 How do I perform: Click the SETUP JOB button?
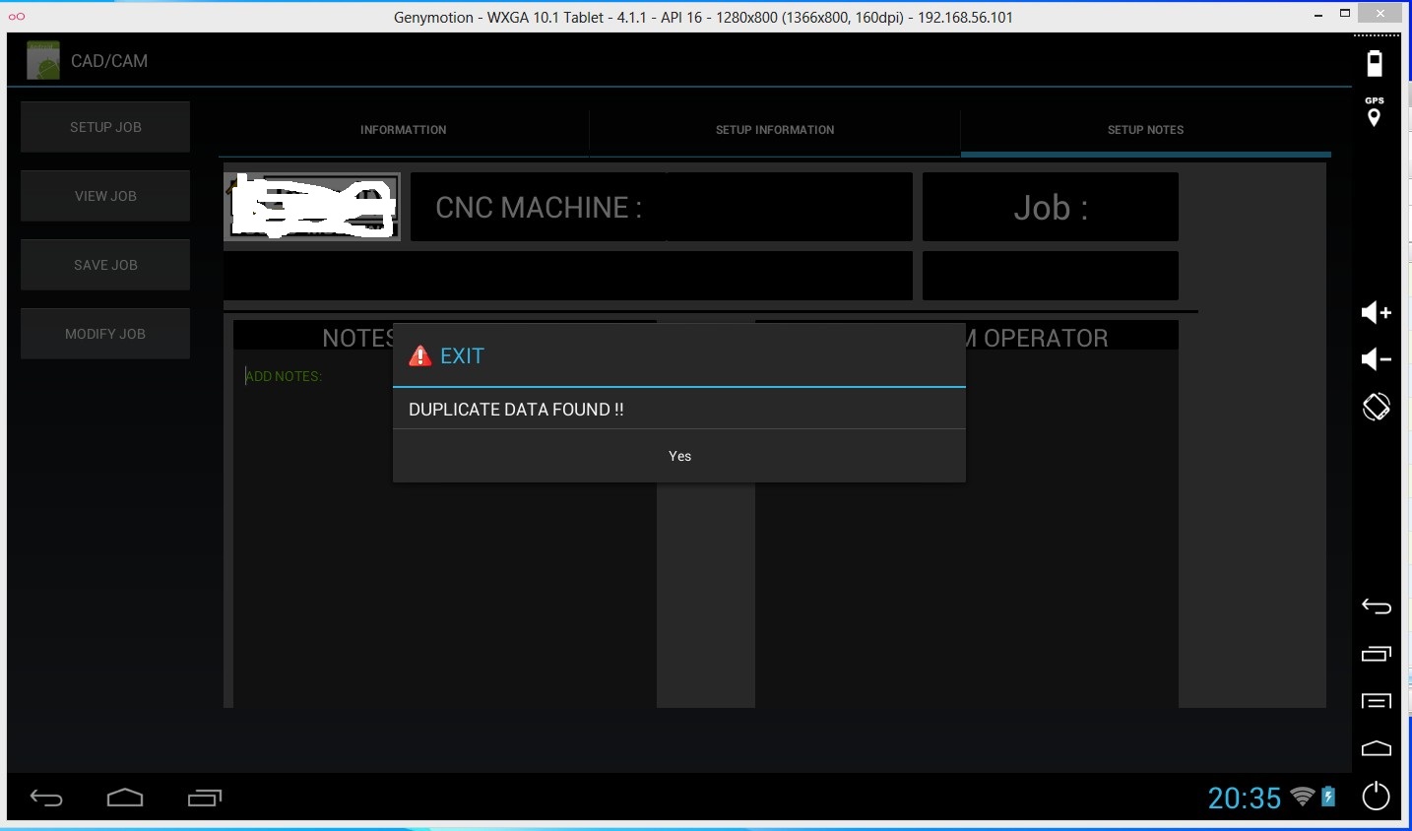point(105,127)
